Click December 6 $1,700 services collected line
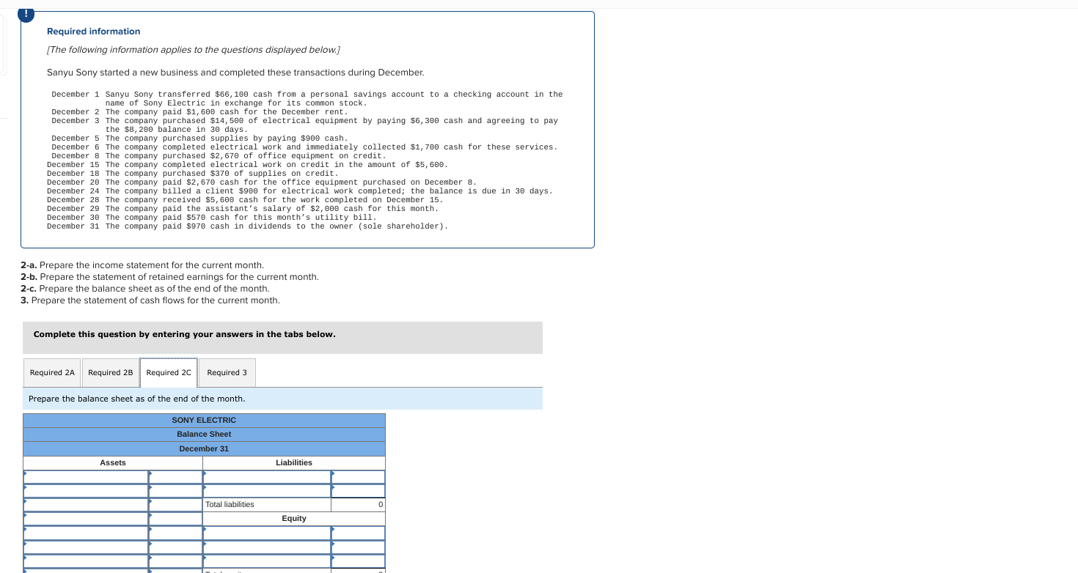 click(304, 147)
